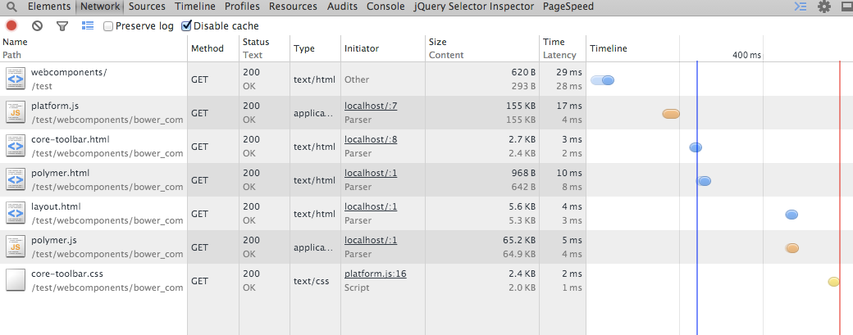Open the localhost/:7 initiator link
The height and width of the screenshot is (335, 853).
(371, 106)
